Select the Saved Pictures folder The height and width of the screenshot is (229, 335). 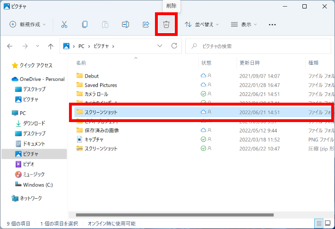coord(96,85)
